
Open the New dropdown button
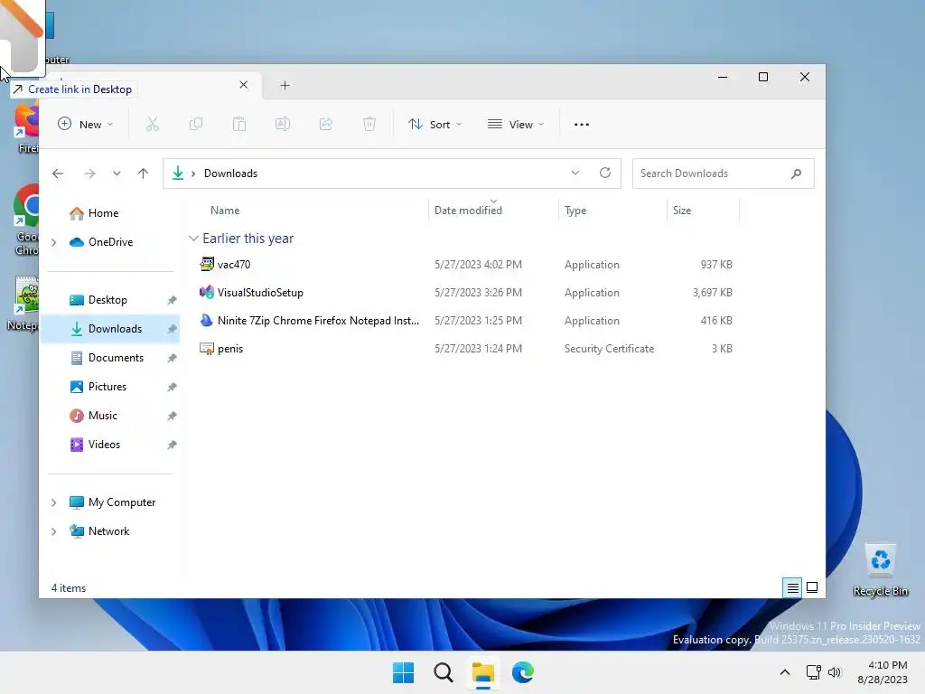click(86, 125)
